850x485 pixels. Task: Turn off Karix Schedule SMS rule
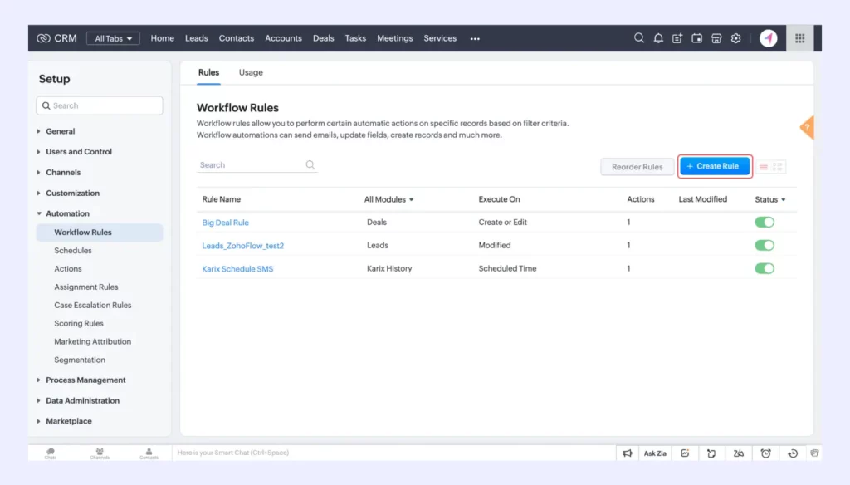[765, 268]
